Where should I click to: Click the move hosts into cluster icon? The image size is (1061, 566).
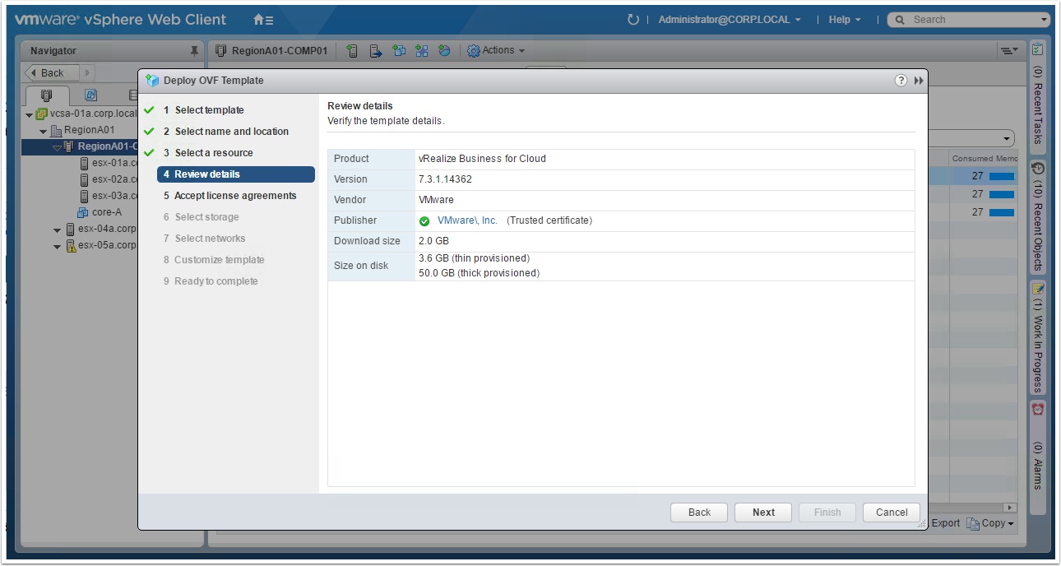[375, 51]
